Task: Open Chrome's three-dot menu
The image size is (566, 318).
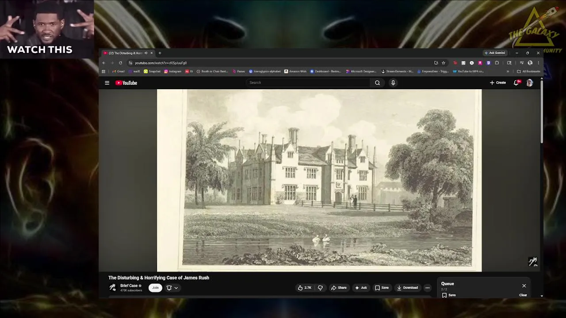Action: [538, 63]
